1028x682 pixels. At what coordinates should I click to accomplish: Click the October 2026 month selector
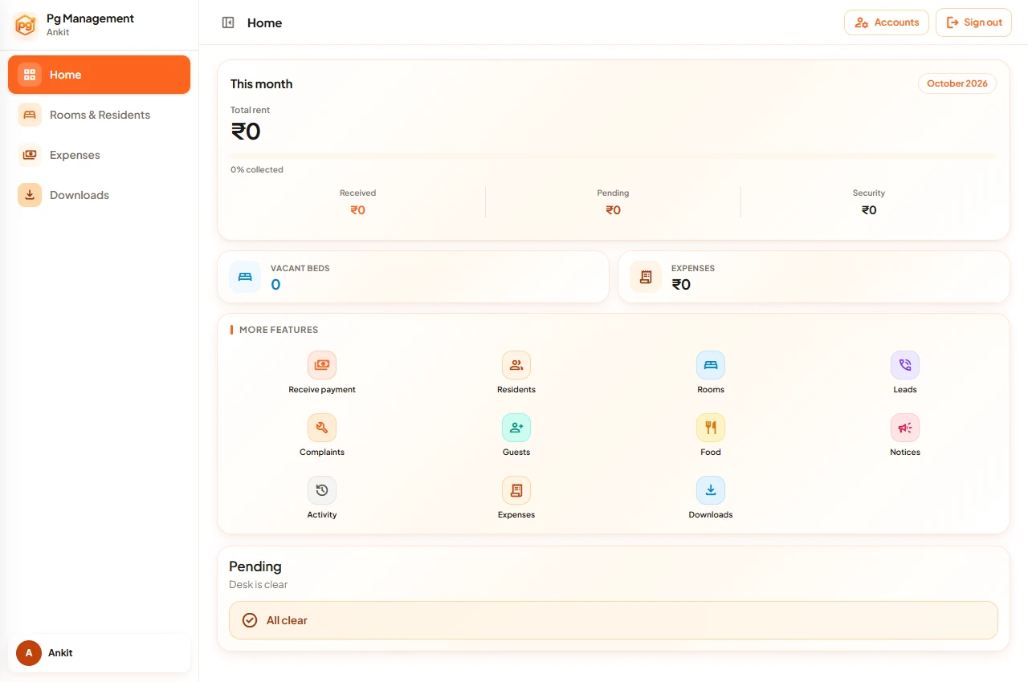(957, 83)
